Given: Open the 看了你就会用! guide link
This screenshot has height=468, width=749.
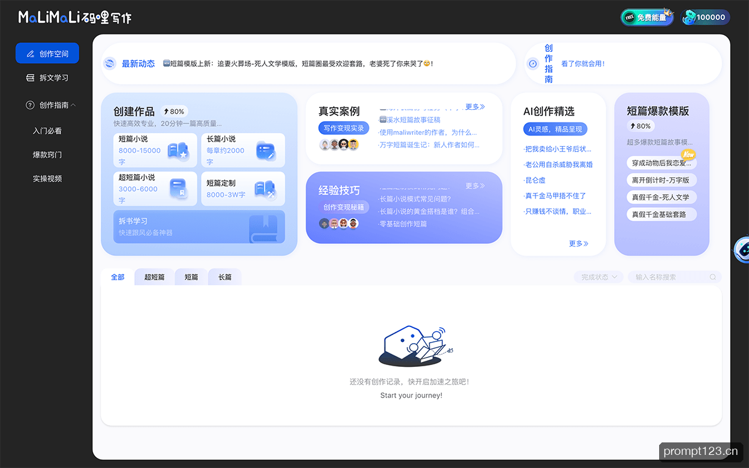Looking at the screenshot, I should [x=582, y=64].
